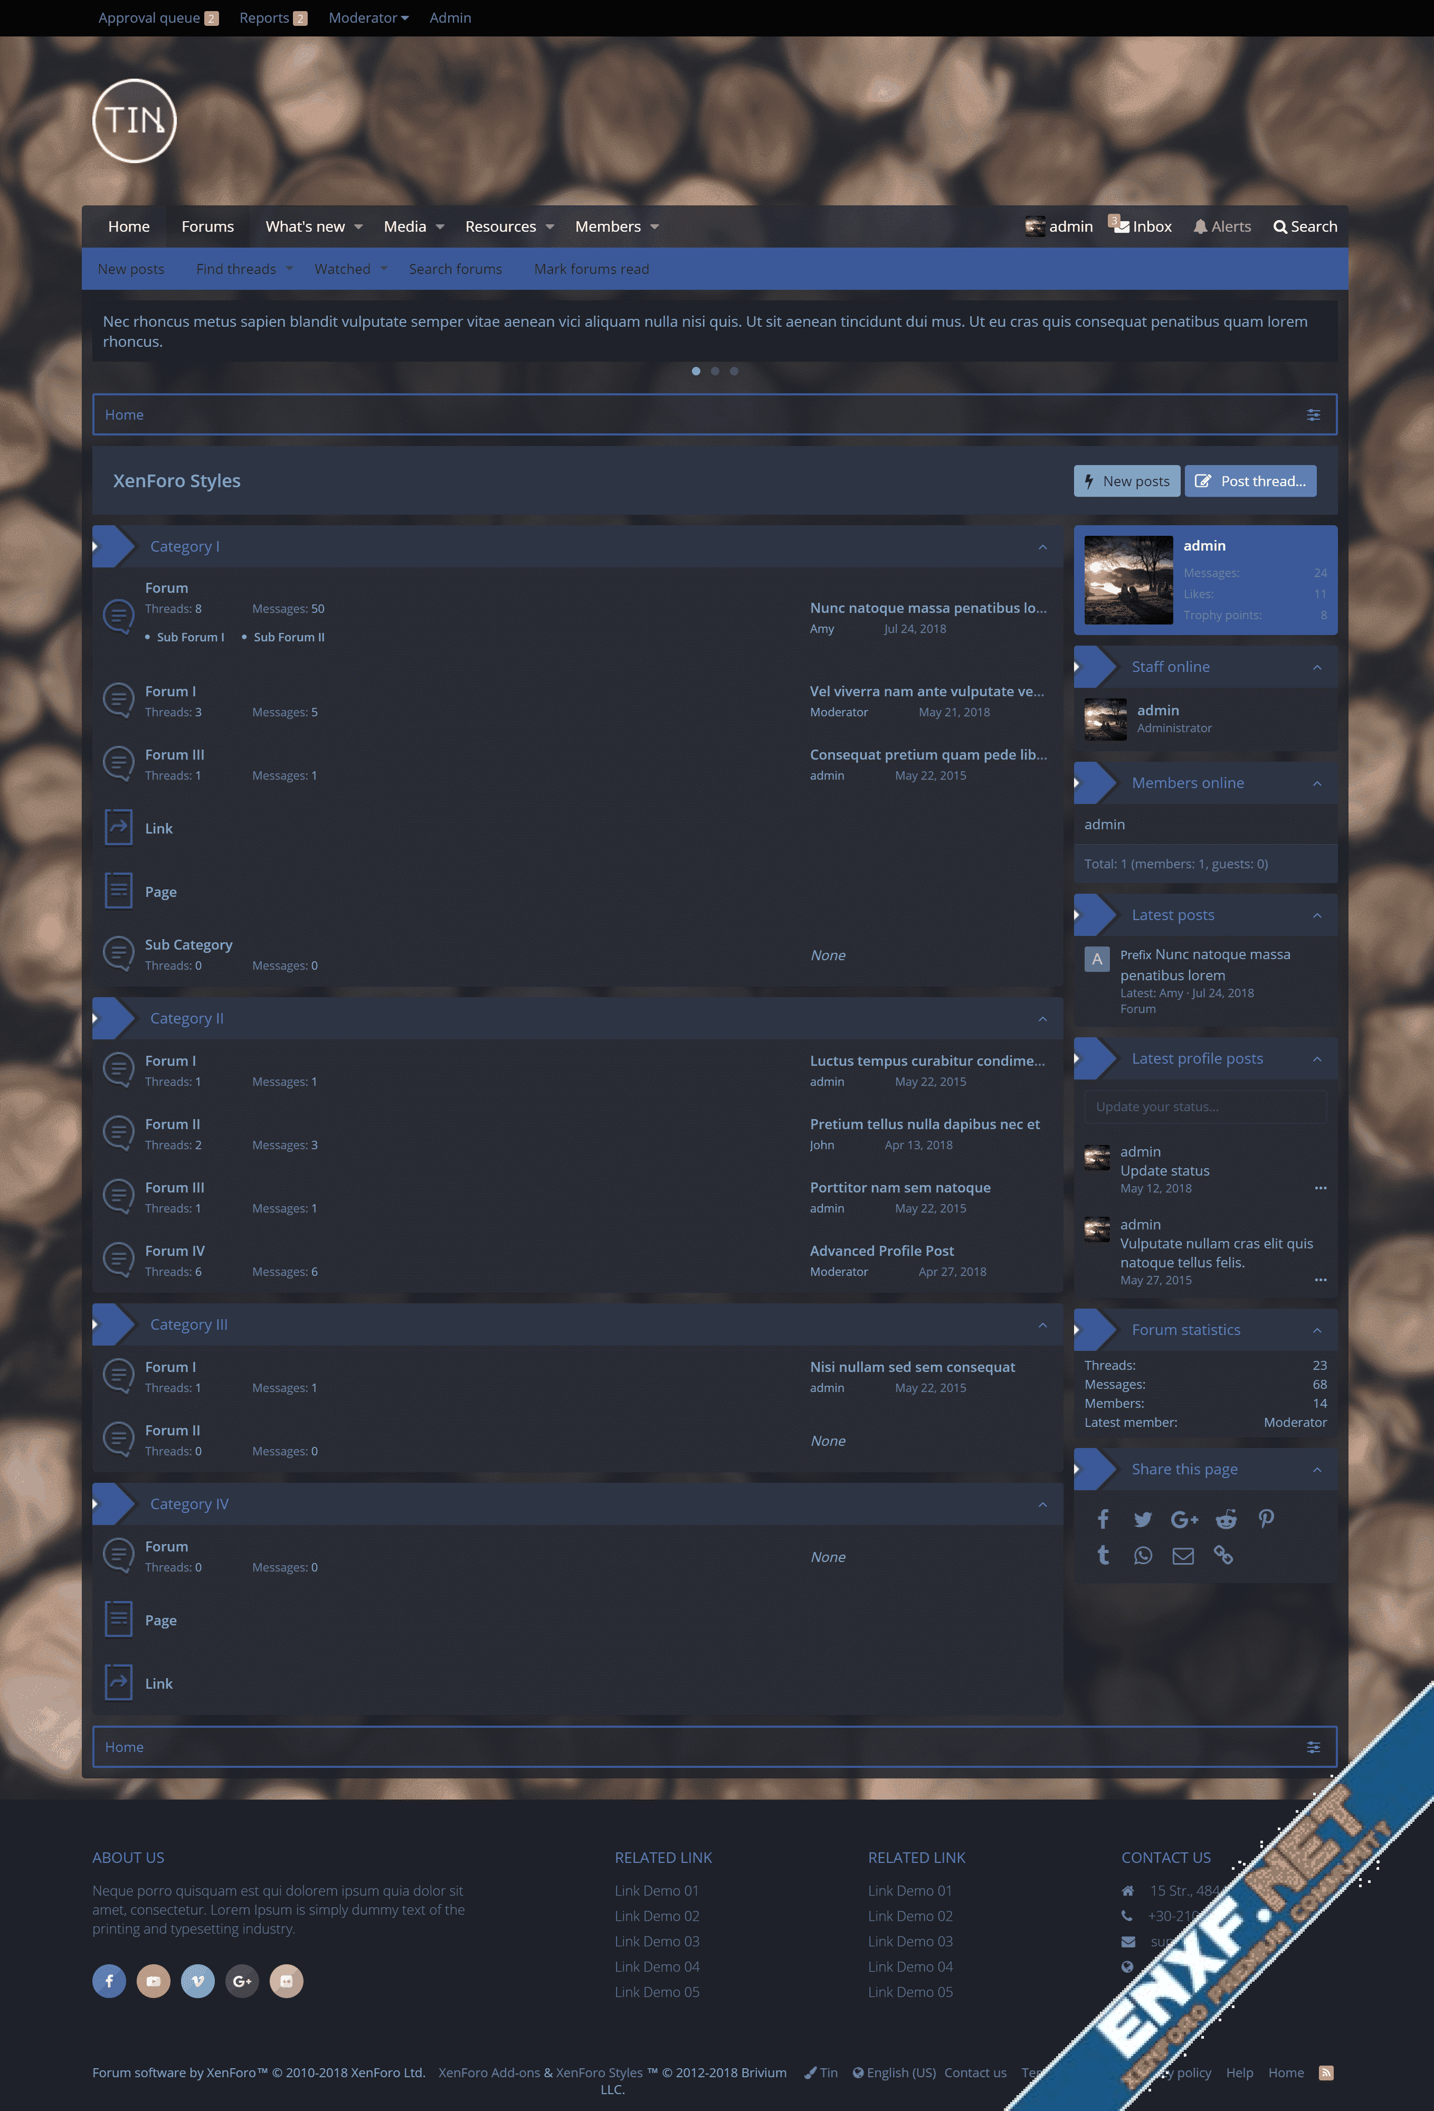1434x2111 pixels.
Task: Open the Vimeo footer social icon
Action: pyautogui.click(x=197, y=1981)
